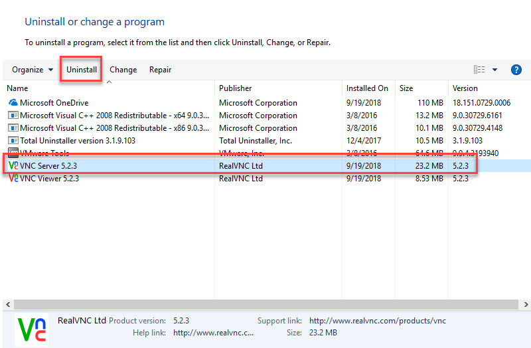
Task: Click the VNC Viewer 5.2.3 icon
Action: pos(13,178)
